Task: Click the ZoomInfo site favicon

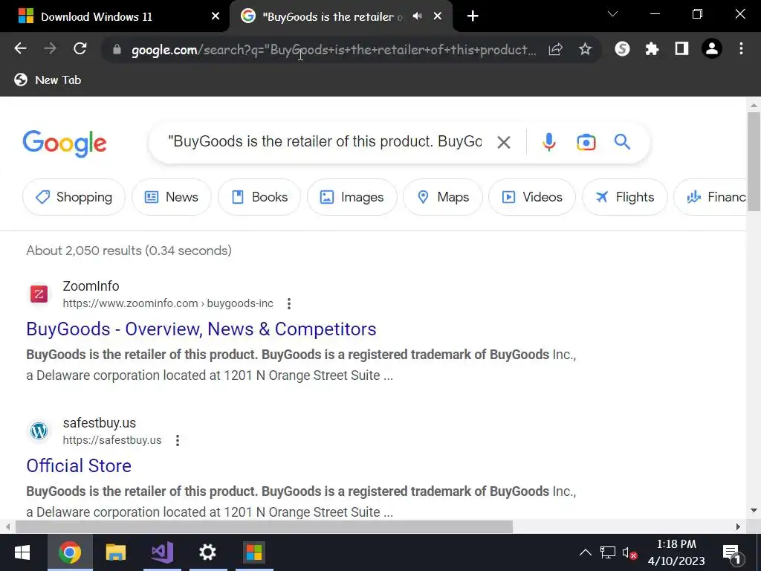Action: point(39,294)
